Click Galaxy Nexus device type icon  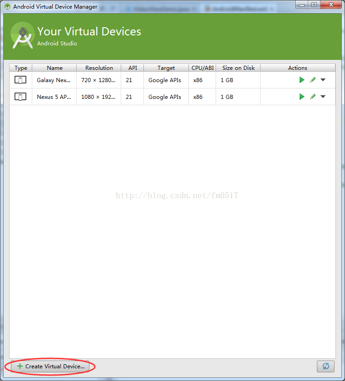(x=20, y=80)
